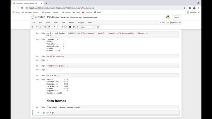Run the current cell
Screen dimensions: 212x119
pos(64,27)
